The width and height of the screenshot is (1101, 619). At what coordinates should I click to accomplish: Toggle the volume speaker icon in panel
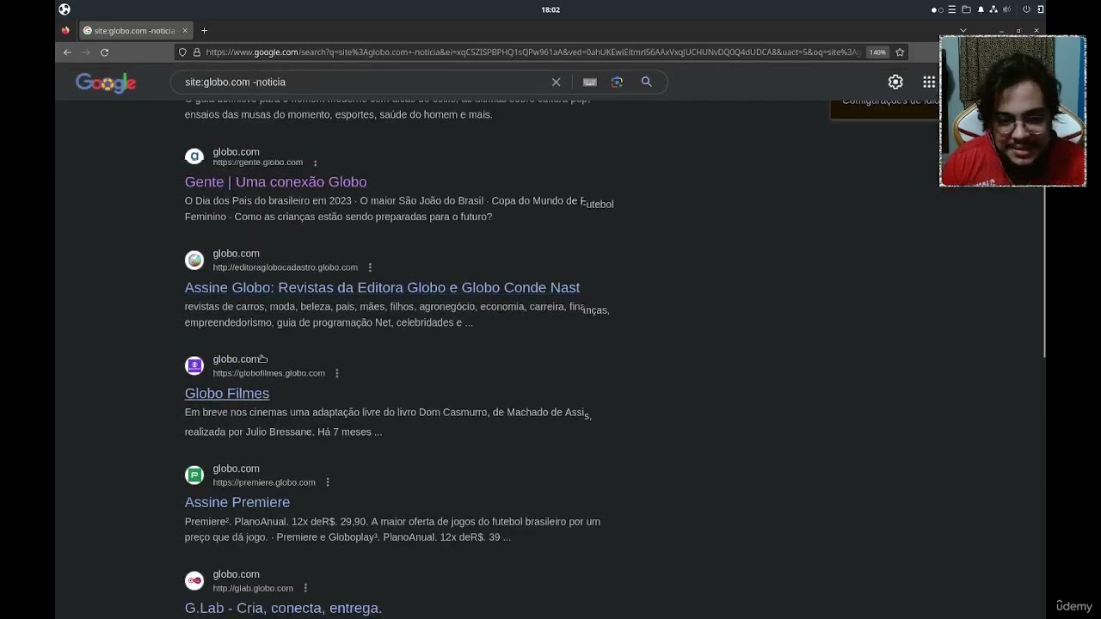click(1006, 9)
